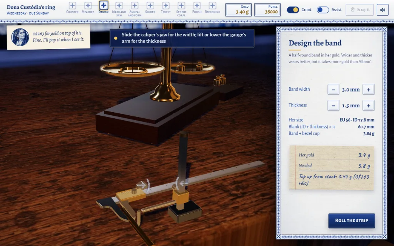
Task: Click the gauge arm left-arrow handle
Action: coord(182,183)
